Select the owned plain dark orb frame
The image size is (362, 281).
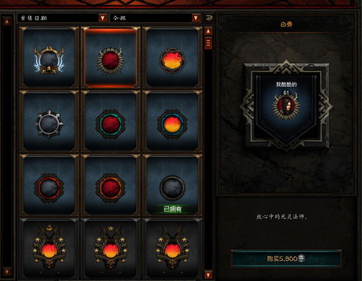tap(172, 185)
